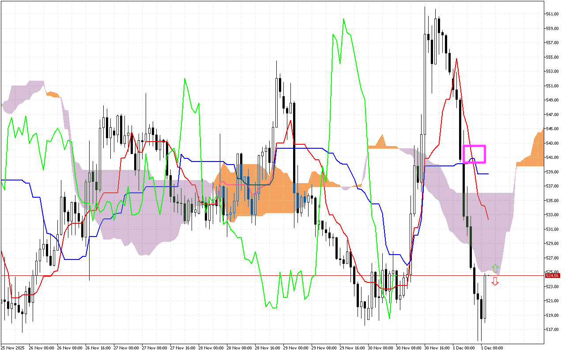This screenshot has width=565, height=353.
Task: Click the '1 Dec 08:00' time label
Action: (492, 348)
